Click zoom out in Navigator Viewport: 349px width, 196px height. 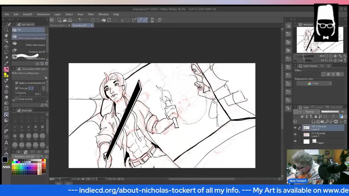coord(326,56)
